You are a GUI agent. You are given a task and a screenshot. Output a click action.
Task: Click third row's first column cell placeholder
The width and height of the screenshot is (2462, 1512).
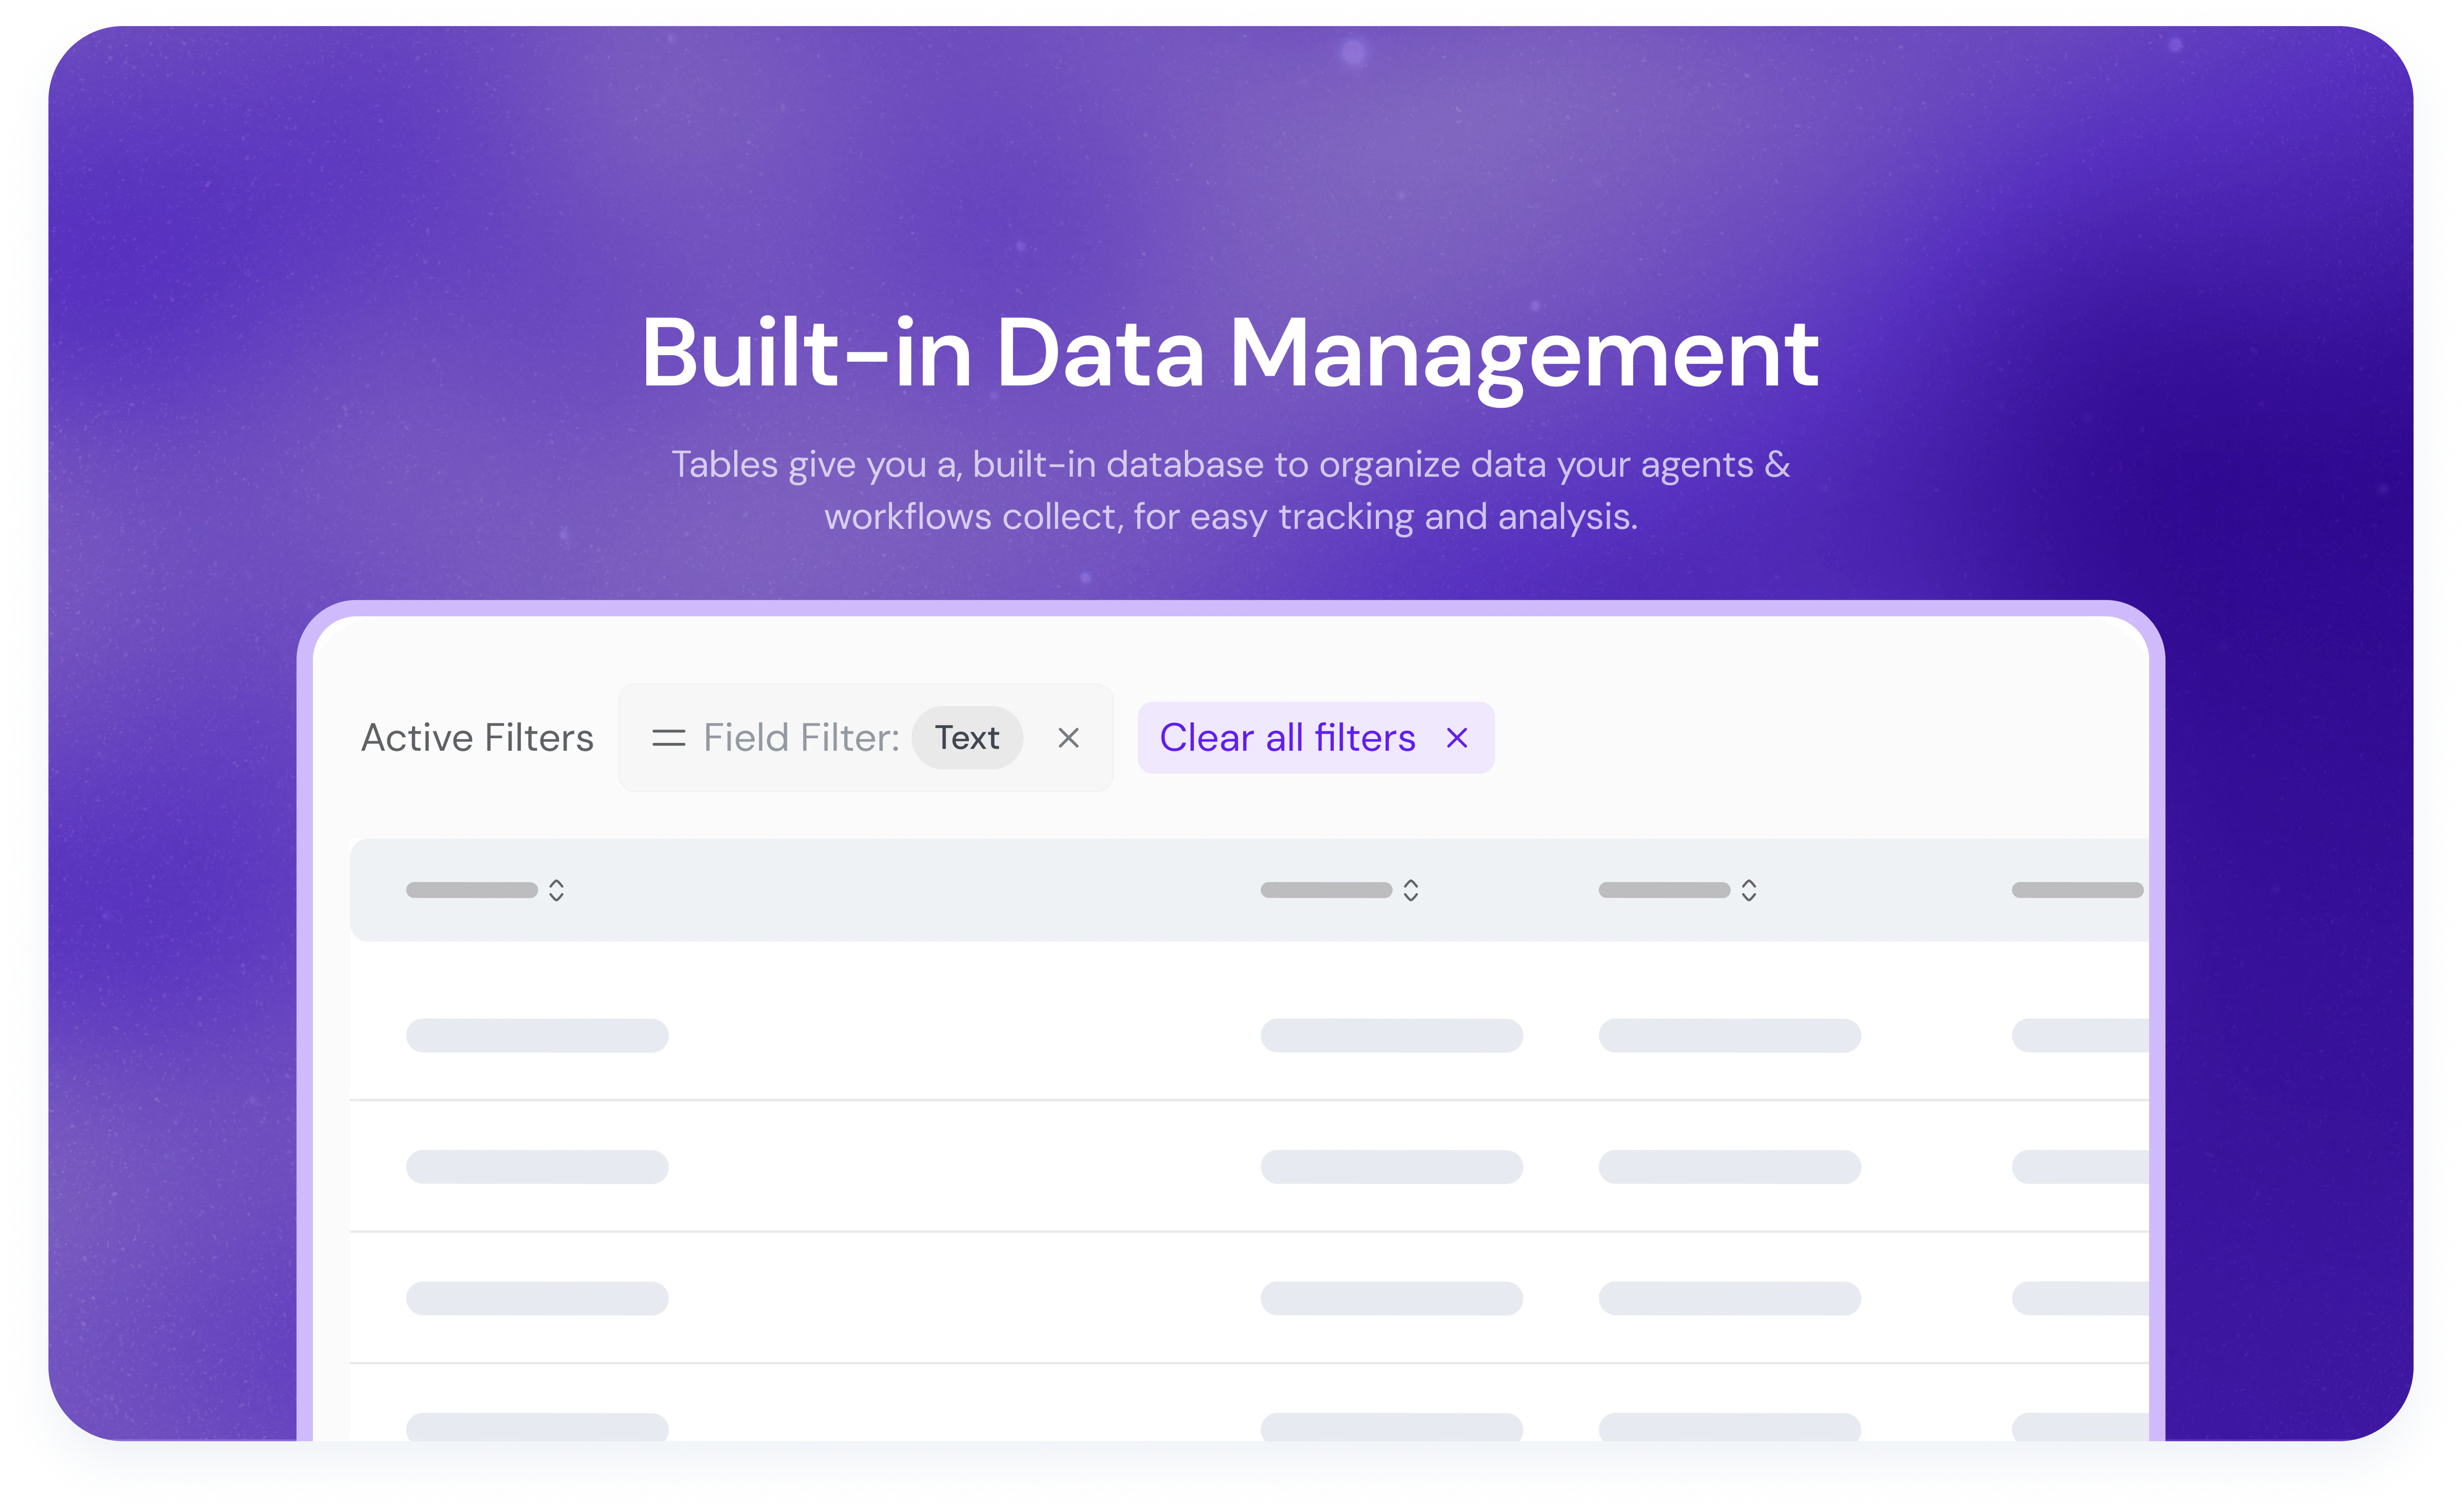(537, 1298)
